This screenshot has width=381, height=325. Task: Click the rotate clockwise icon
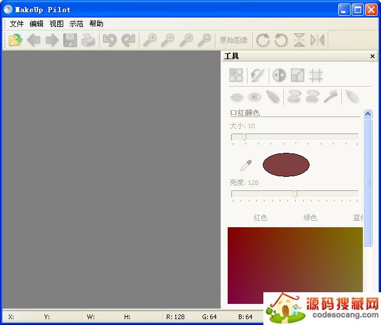point(263,40)
